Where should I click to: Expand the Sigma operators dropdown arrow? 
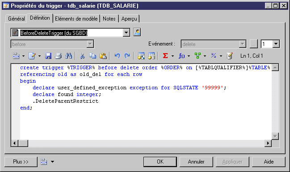[x=172, y=56]
